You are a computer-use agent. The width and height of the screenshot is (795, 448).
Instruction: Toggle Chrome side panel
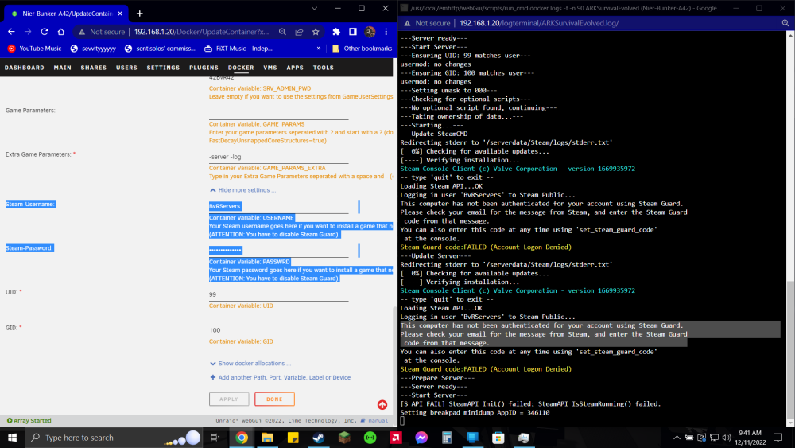coord(353,32)
